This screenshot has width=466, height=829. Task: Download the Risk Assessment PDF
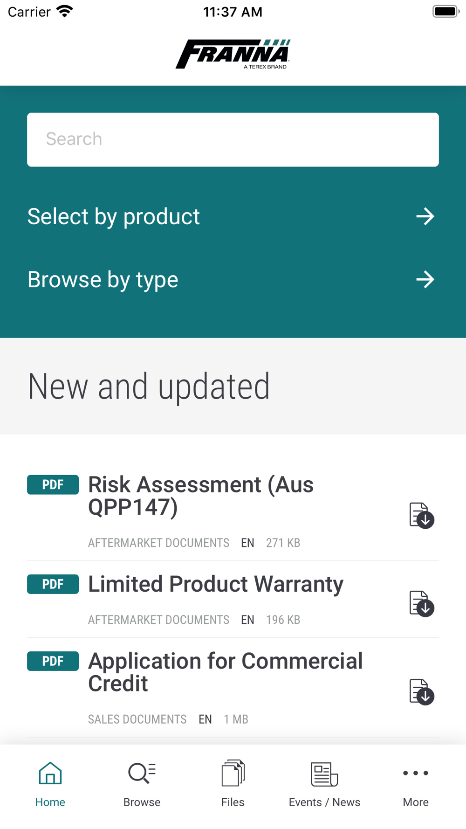pos(421,515)
